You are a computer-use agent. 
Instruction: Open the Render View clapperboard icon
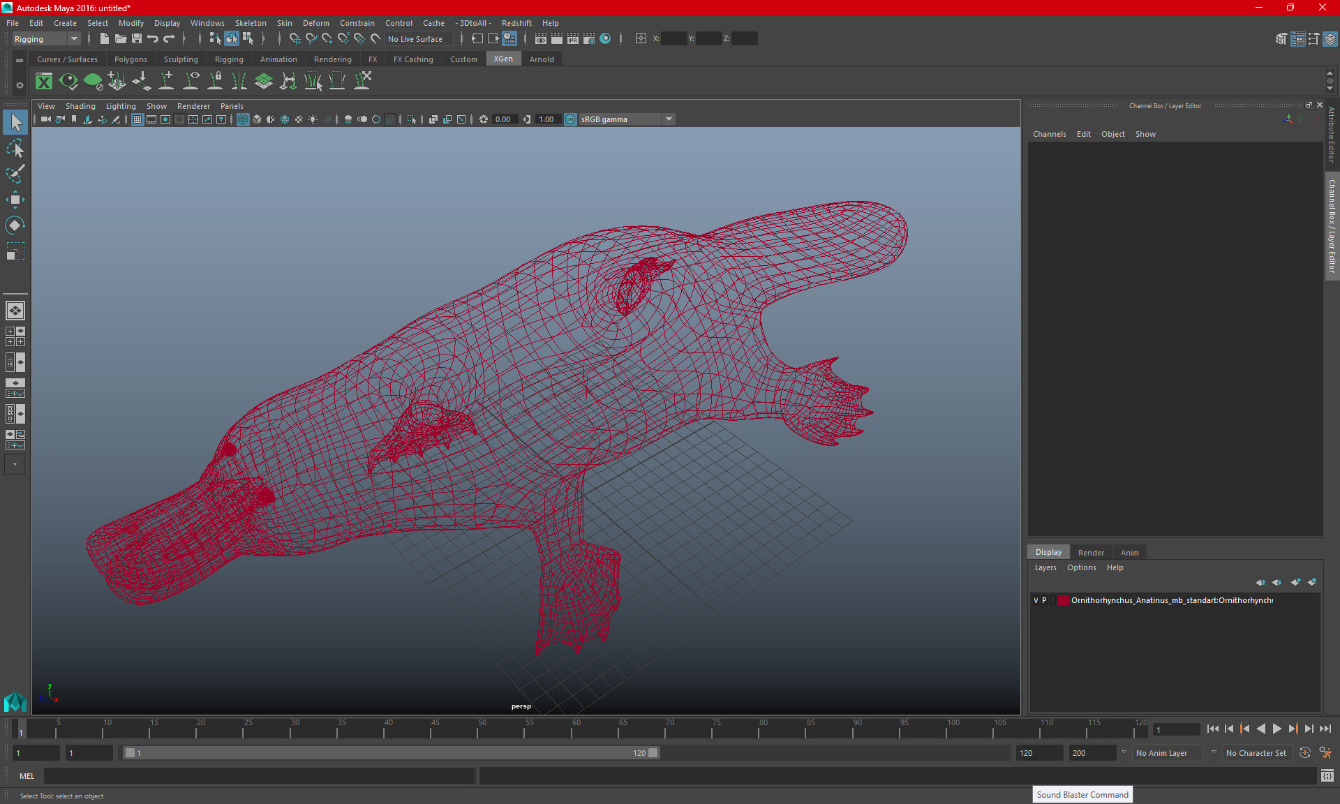[540, 39]
